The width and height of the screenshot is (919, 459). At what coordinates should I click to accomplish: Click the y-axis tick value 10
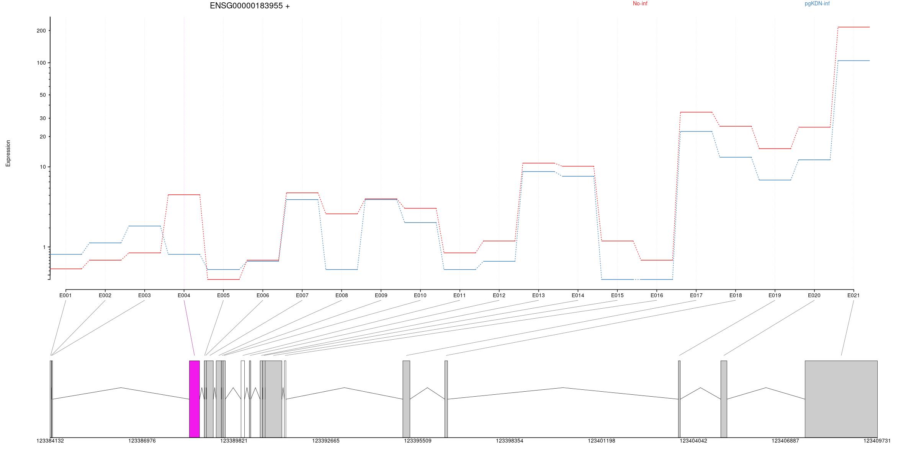click(43, 167)
